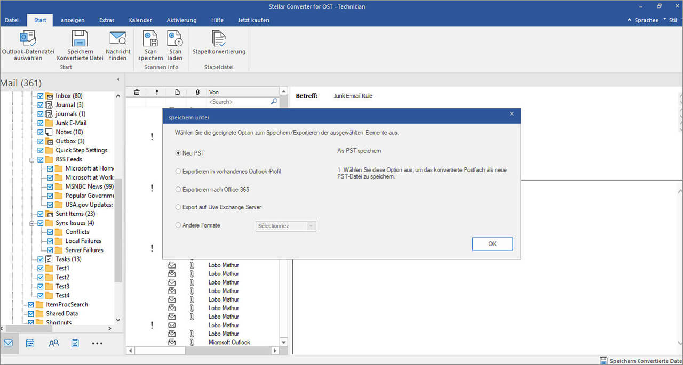The image size is (683, 365).
Task: Open the Jetzt kaufen tab
Action: pos(253,20)
